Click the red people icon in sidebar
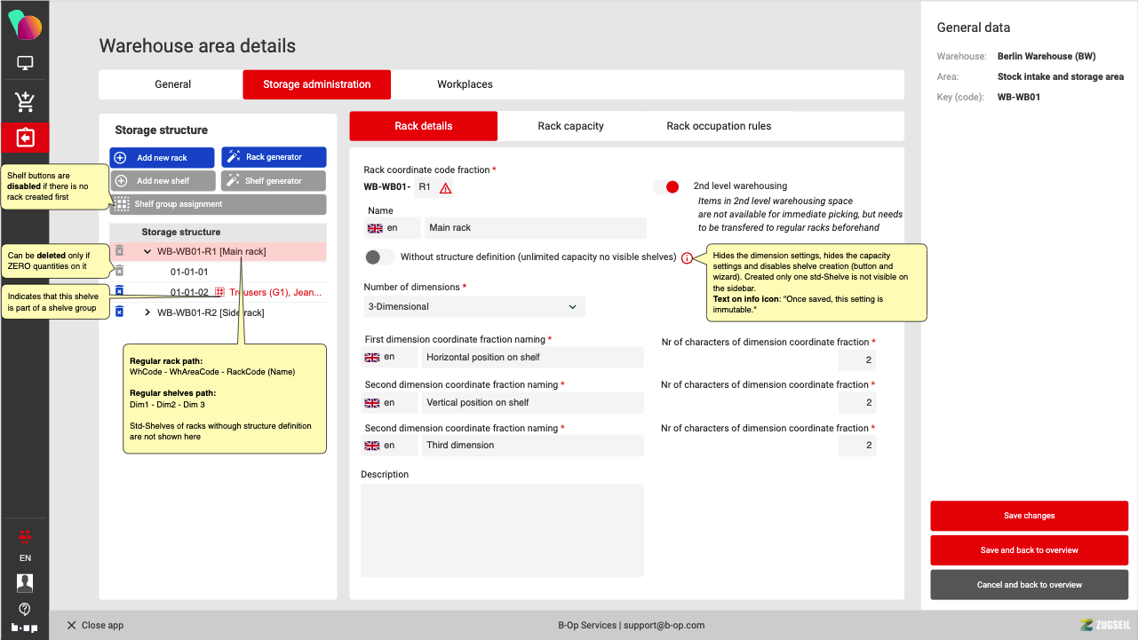This screenshot has width=1138, height=640. coord(25,535)
